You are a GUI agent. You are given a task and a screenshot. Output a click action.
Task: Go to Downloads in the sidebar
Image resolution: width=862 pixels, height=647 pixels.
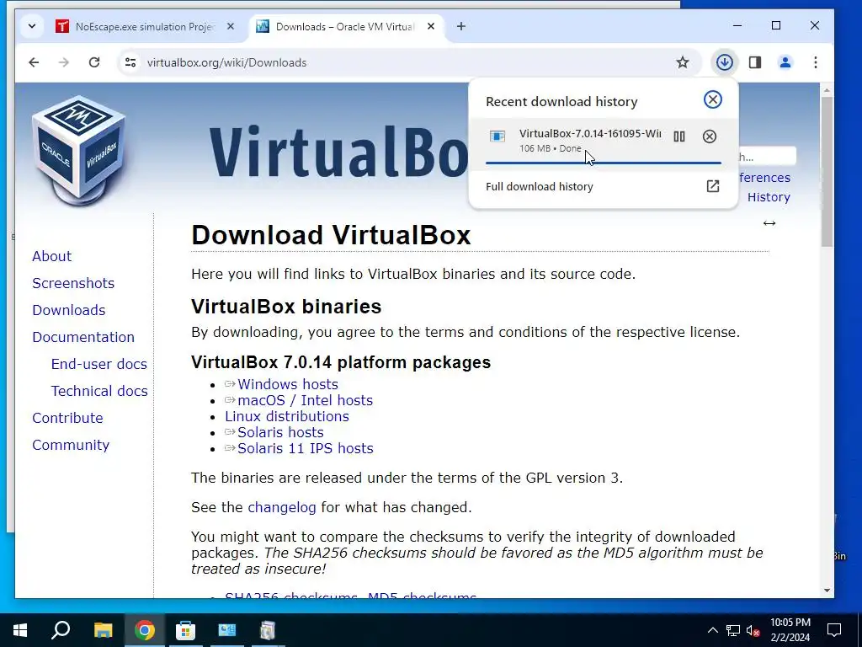click(x=69, y=310)
